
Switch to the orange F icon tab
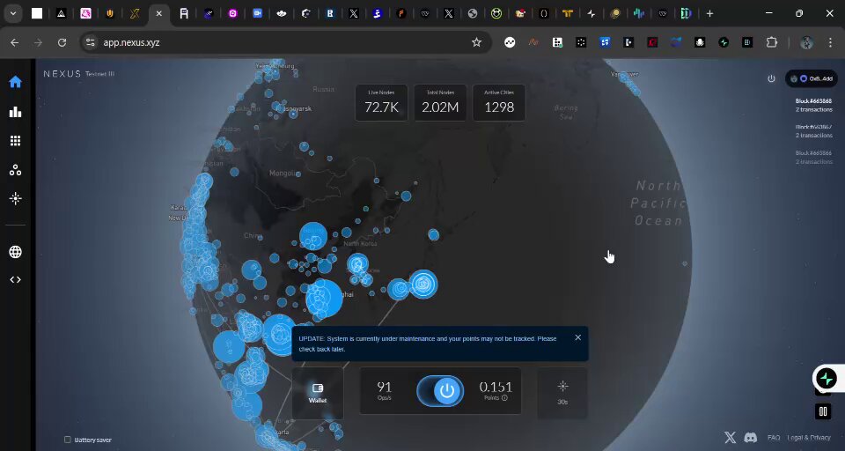(401, 14)
